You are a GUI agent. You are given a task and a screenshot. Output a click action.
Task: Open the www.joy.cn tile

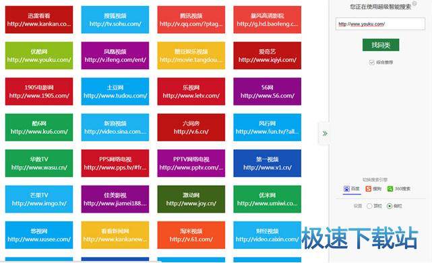pos(191,199)
